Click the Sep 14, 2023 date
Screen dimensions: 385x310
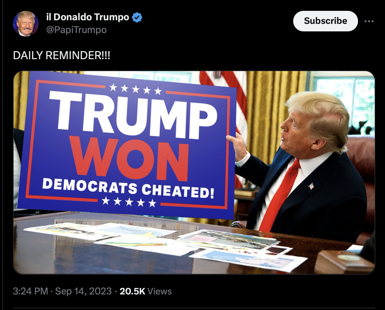pos(83,291)
